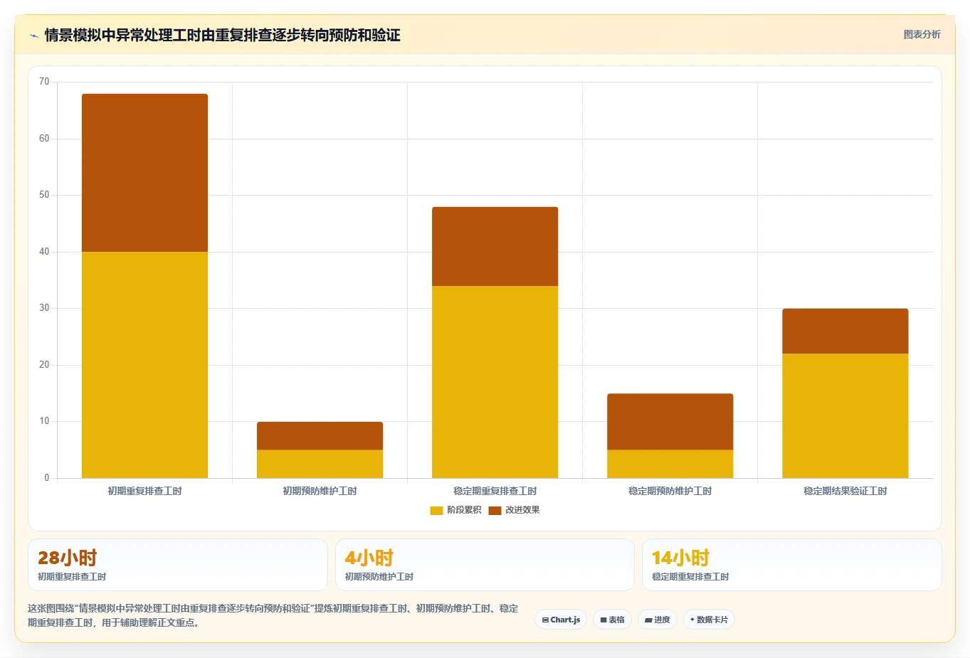
Task: Click the x-axis label 稳定期预防维护工时
Action: [670, 491]
